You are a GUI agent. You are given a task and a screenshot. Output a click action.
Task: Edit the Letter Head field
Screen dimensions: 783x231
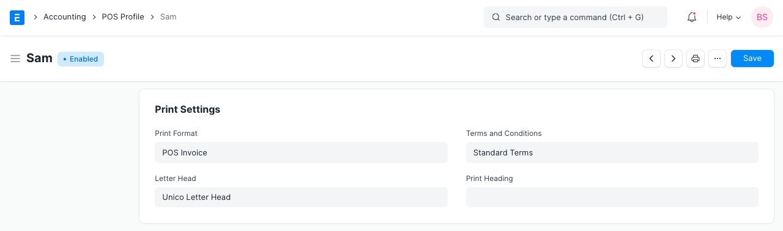click(301, 197)
